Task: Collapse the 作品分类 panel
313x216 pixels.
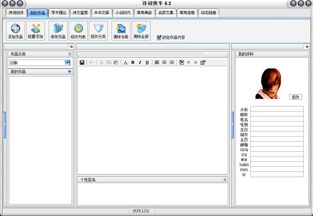Action: 69,54
